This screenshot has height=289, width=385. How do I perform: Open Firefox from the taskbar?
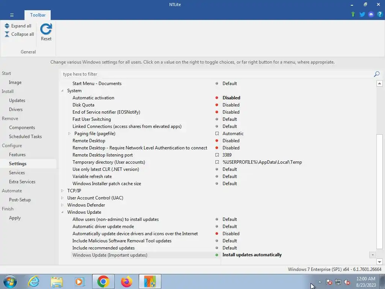click(x=126, y=281)
